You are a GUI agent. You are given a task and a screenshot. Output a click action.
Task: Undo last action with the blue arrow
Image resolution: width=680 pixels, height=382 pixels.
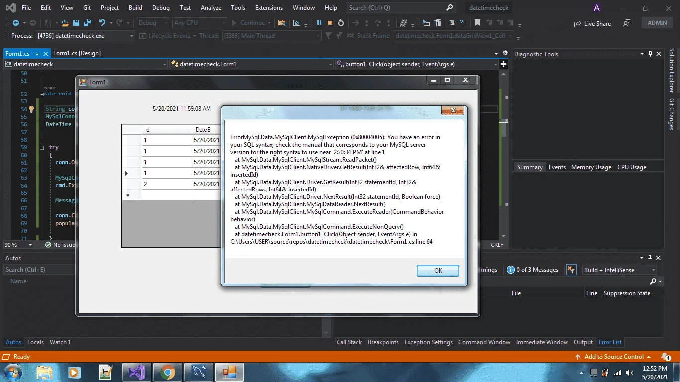(x=102, y=23)
